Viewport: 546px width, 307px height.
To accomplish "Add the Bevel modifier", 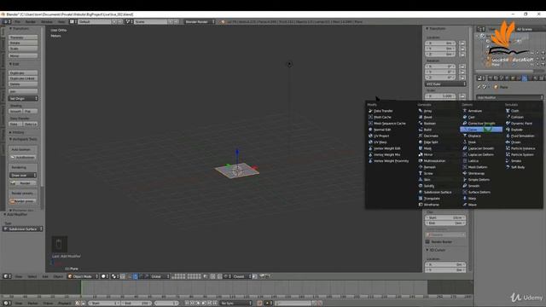I will click(x=427, y=117).
